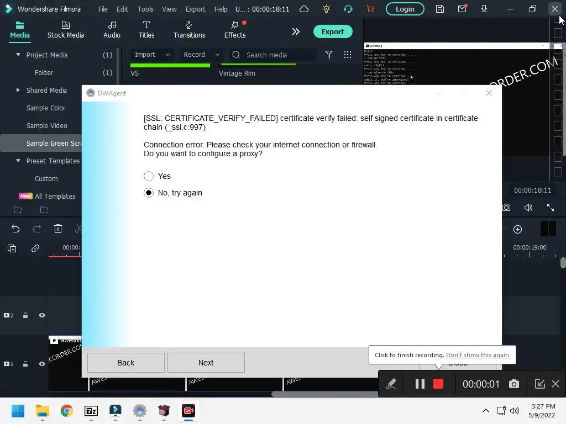
Task: Open the Stock Media tab
Action: pos(65,30)
